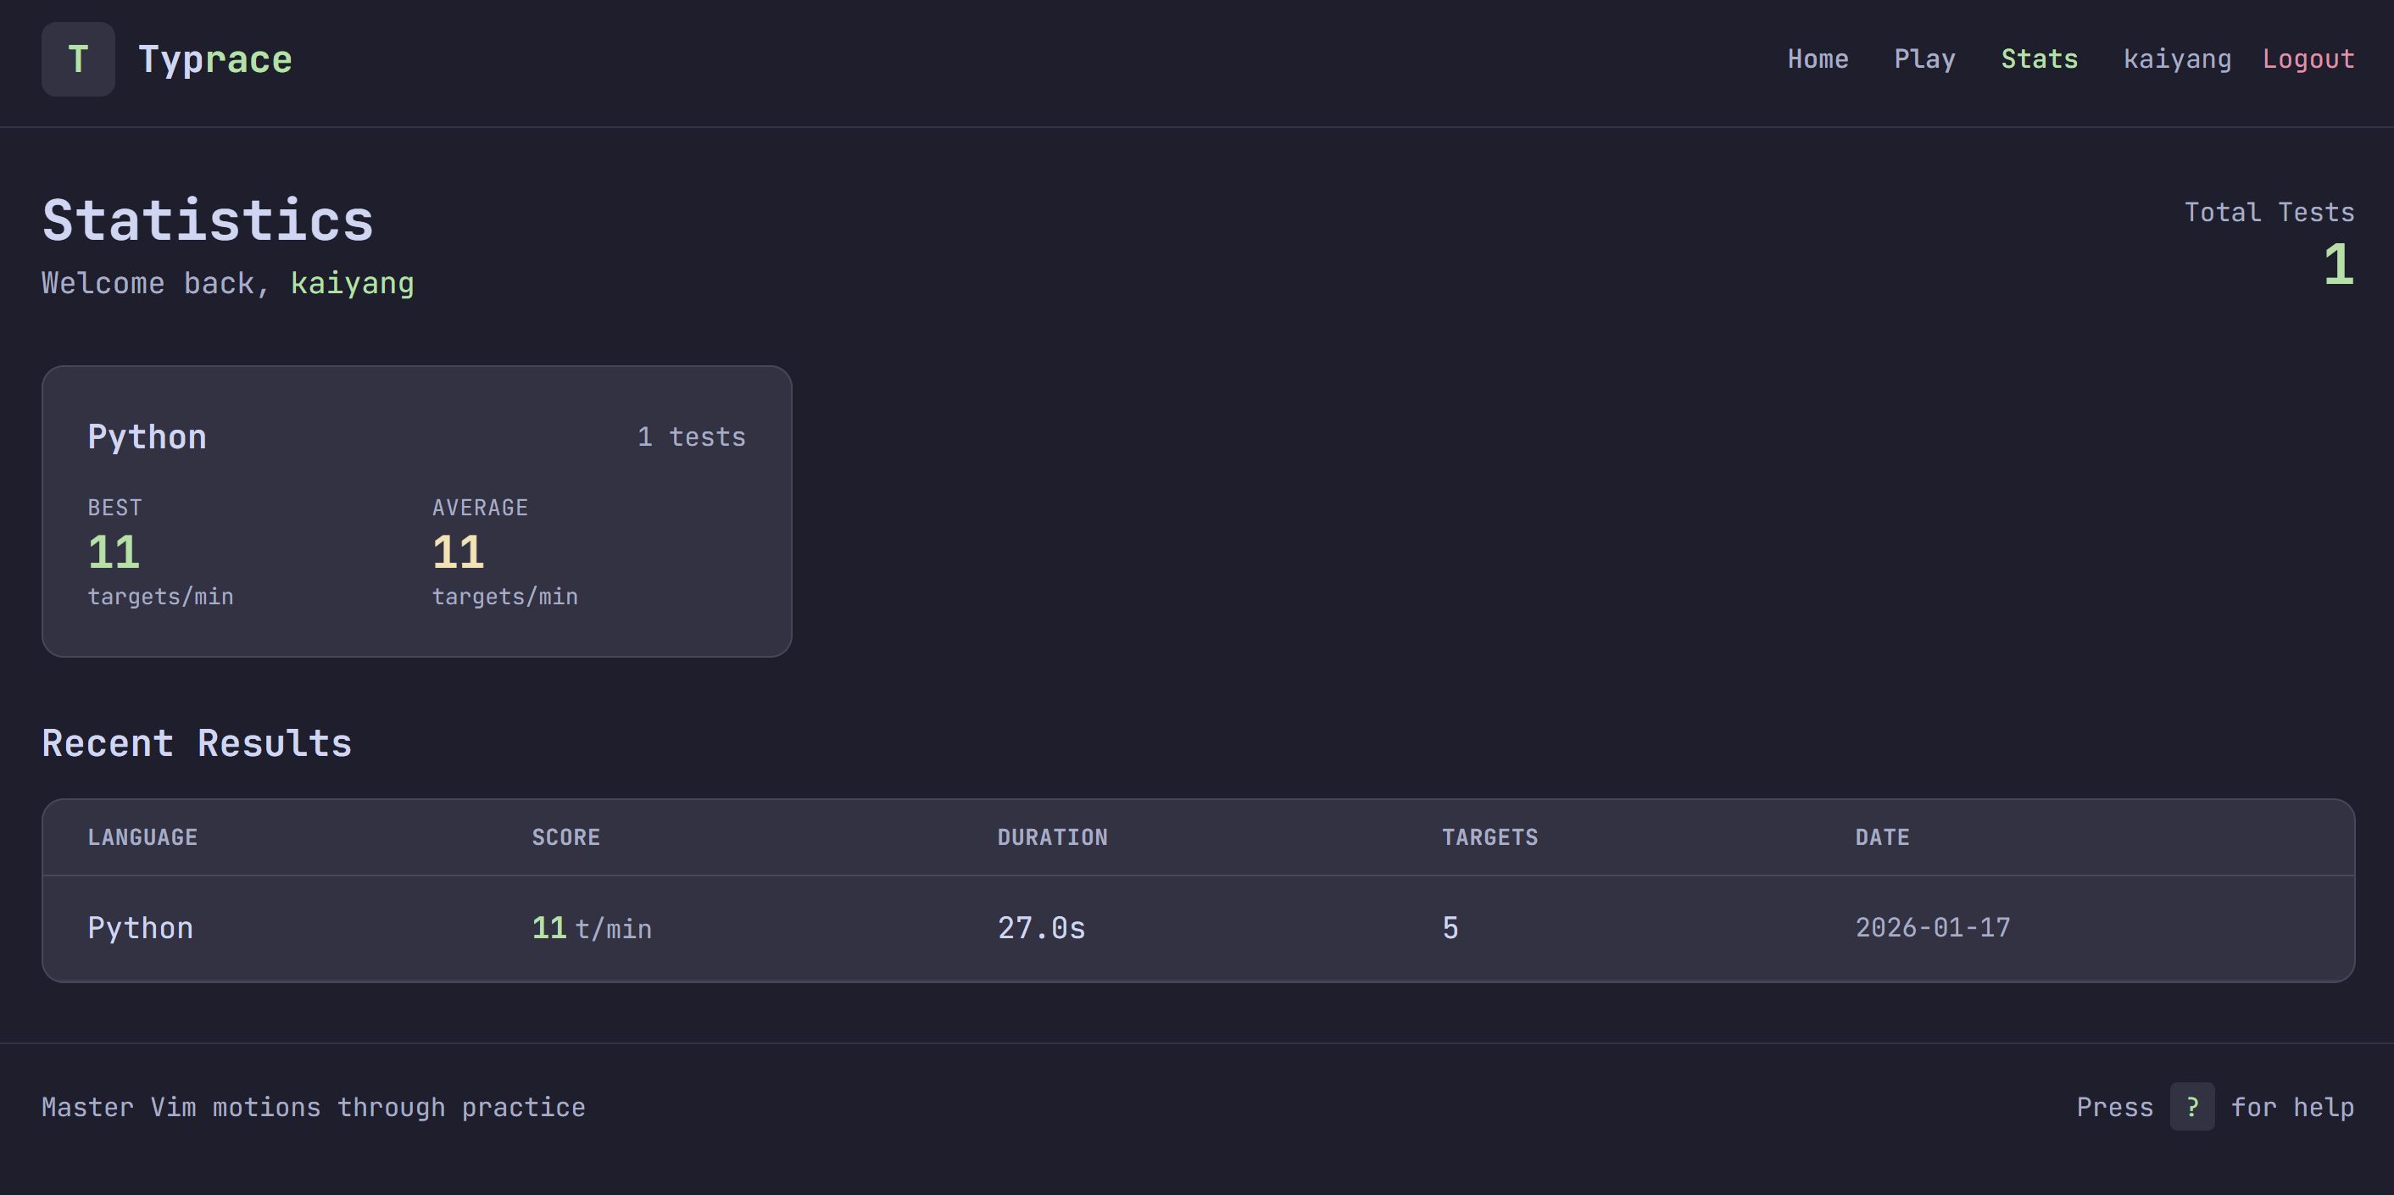The height and width of the screenshot is (1195, 2394).
Task: Click the Typrace brand name
Action: click(x=214, y=59)
